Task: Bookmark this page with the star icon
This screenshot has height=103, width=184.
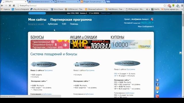Action: point(165,6)
